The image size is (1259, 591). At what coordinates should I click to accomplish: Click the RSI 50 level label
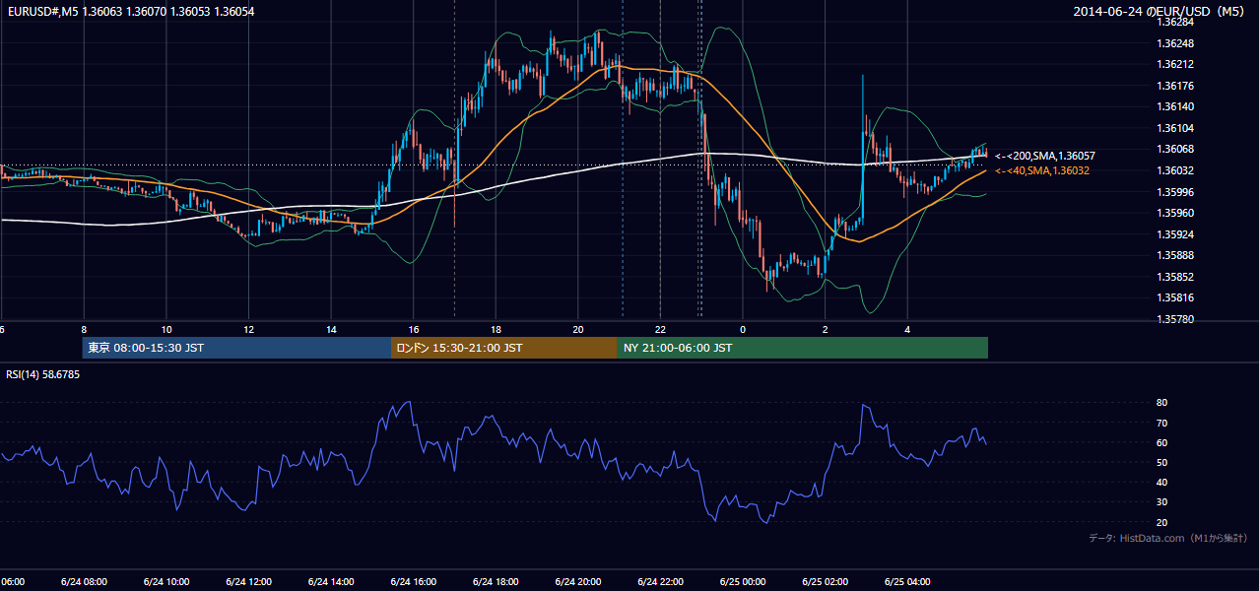[1161, 462]
